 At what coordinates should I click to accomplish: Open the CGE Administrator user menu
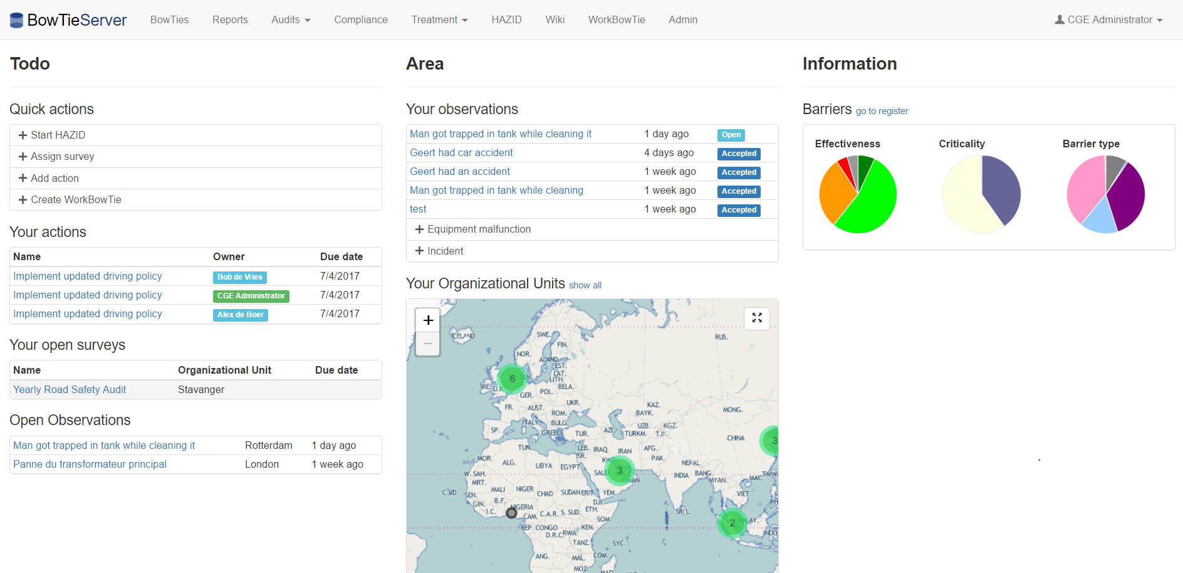[x=1108, y=20]
